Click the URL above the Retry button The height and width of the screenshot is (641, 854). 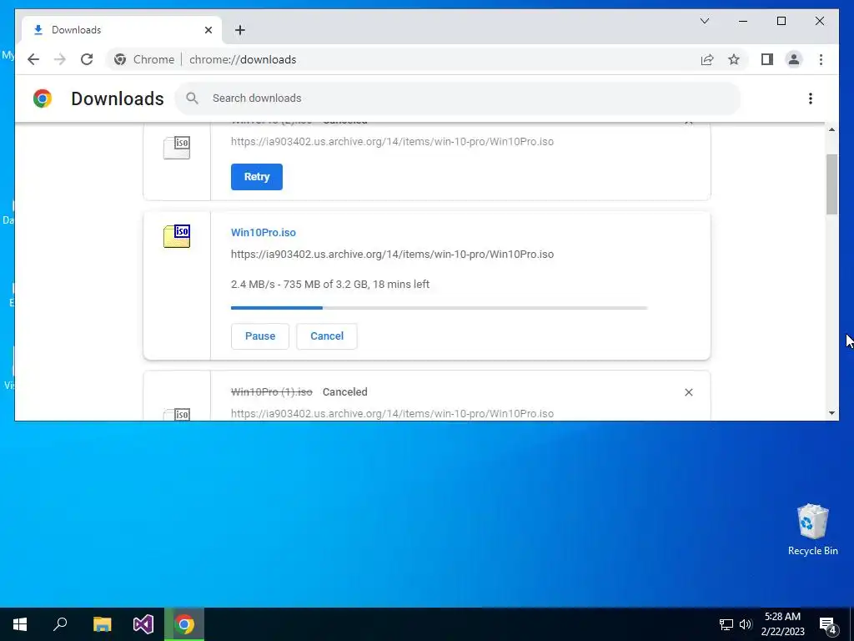392,142
